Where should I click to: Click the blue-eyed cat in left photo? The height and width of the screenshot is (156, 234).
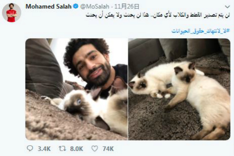click(83, 107)
